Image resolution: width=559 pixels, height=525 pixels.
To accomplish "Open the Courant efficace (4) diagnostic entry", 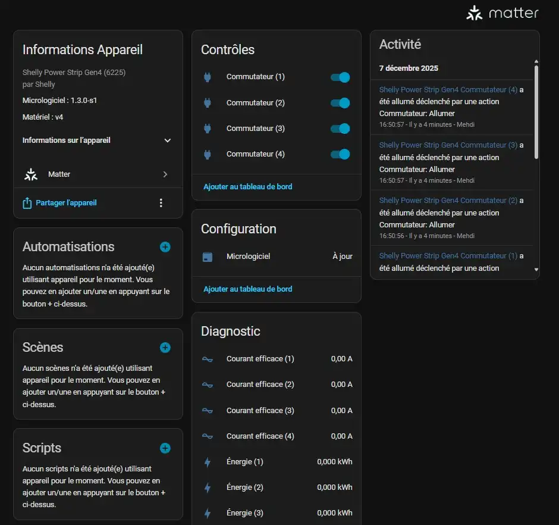I will pos(260,436).
